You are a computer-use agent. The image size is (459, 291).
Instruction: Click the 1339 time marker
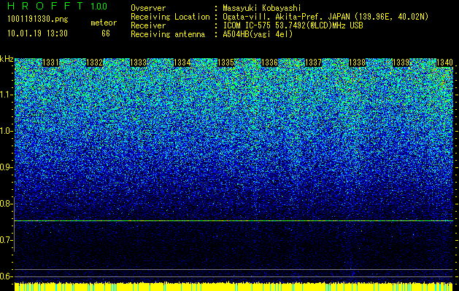pos(401,63)
